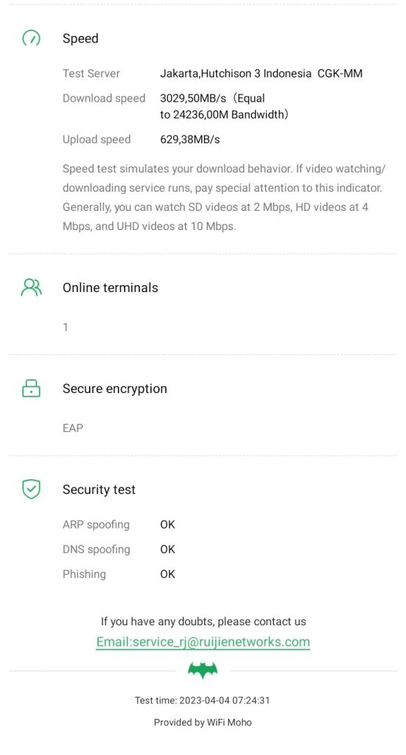
Task: Tap the Phishing OK result
Action: (x=167, y=574)
